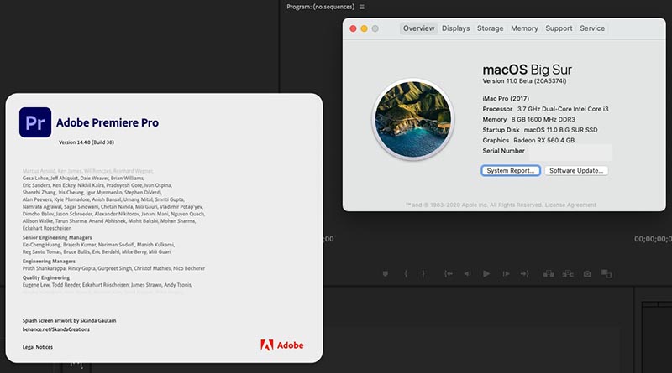Screen dimensions: 672x373
Task: Click the Adobe logo in splash screen
Action: coord(282,345)
